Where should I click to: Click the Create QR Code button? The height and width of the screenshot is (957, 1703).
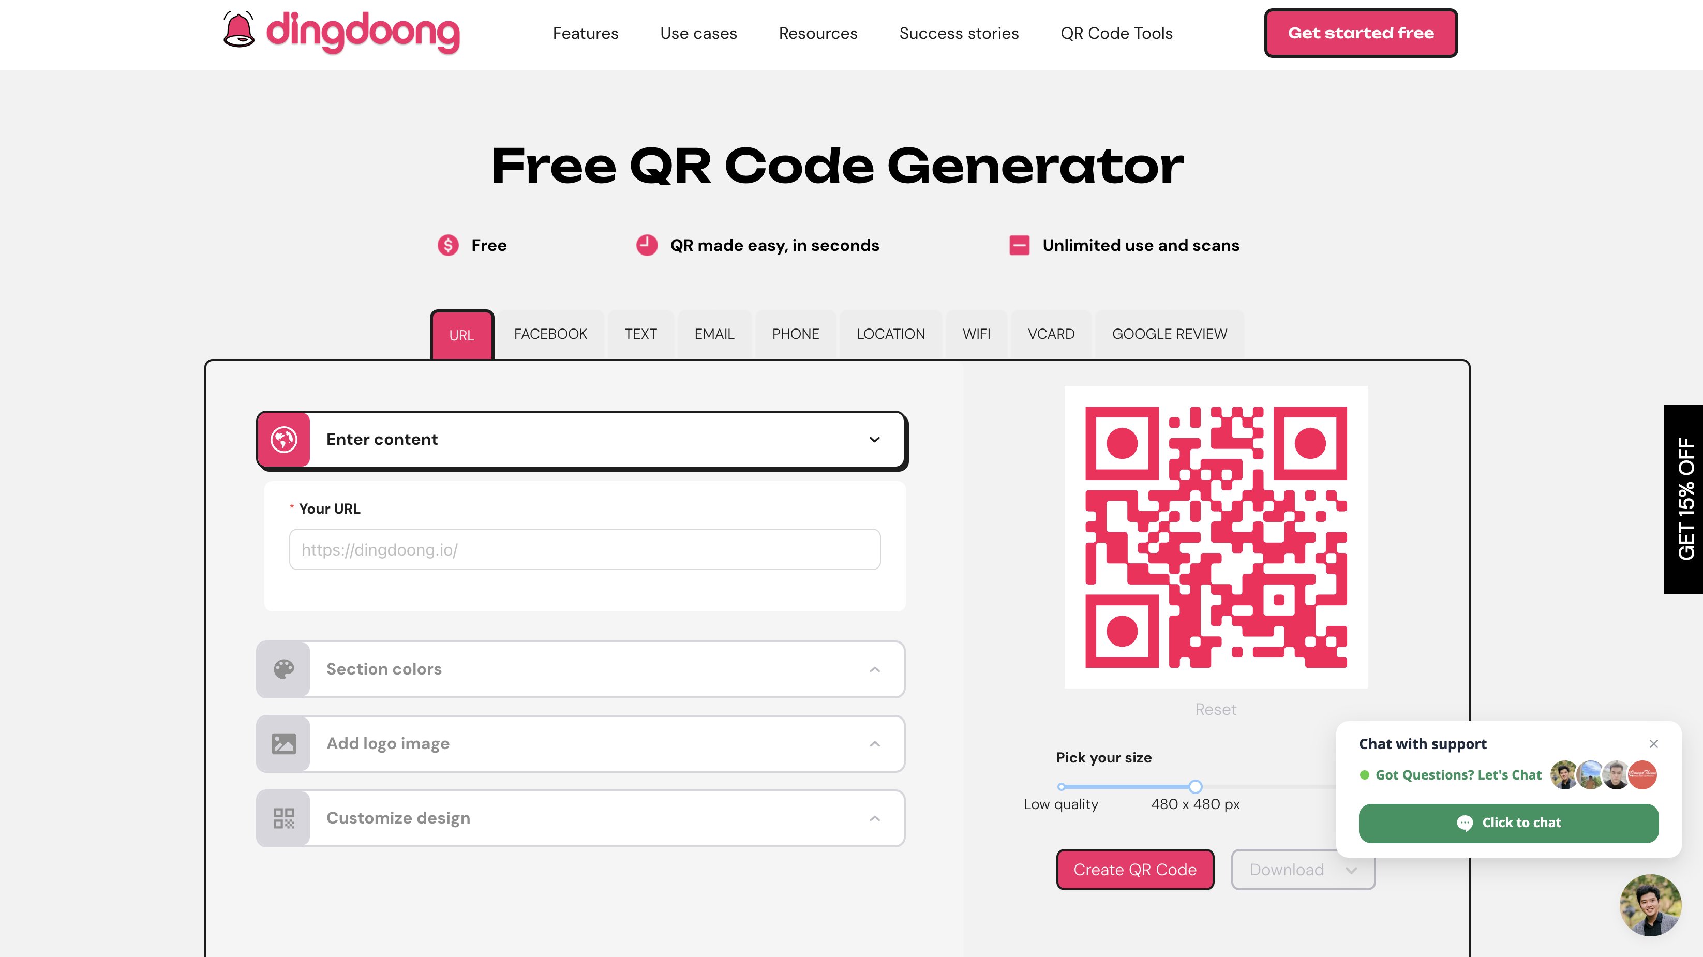(x=1134, y=868)
